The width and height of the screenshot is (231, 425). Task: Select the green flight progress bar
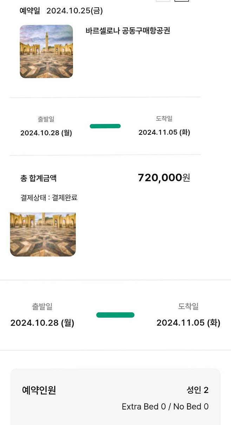[105, 126]
